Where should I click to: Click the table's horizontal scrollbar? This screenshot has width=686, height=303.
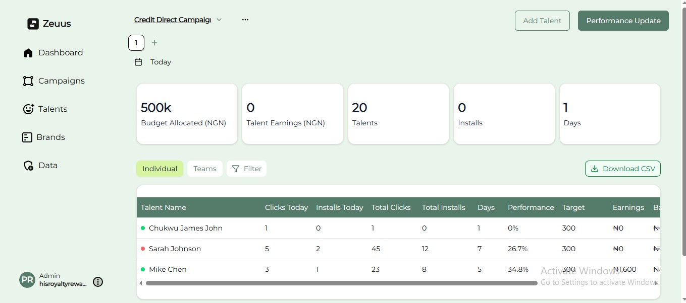pos(341,283)
